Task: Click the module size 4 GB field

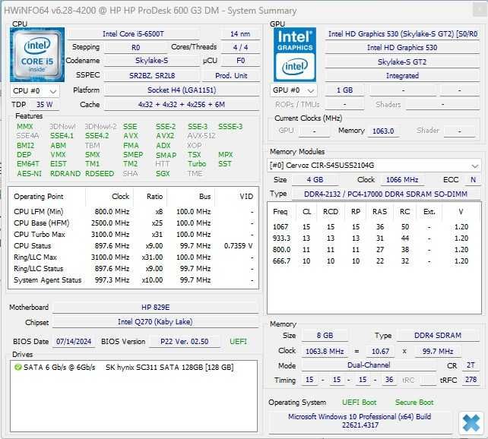Action: tap(315, 180)
